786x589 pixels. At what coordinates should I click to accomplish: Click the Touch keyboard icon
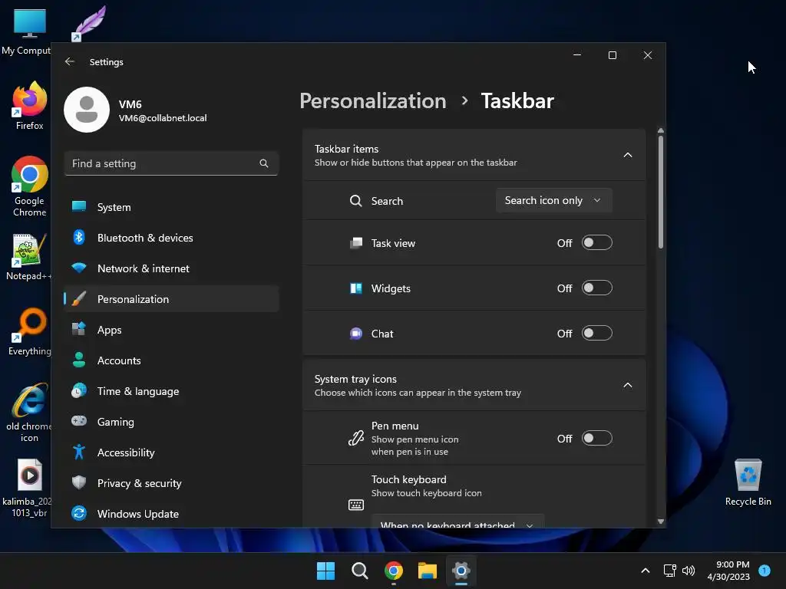(x=356, y=505)
